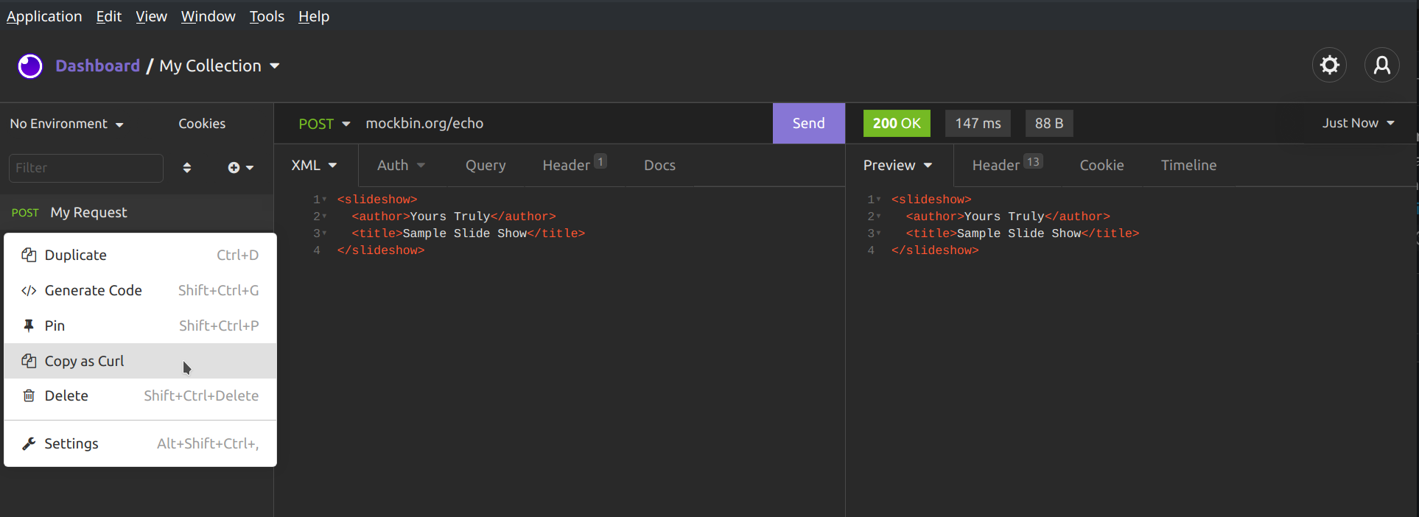Fold request line 2 author tag
This screenshot has height=517, width=1419.
click(x=324, y=217)
